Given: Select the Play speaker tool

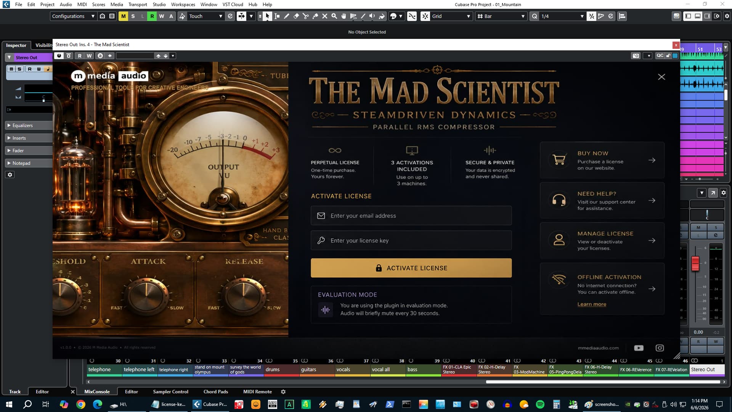Looking at the screenshot, I should coord(372,16).
